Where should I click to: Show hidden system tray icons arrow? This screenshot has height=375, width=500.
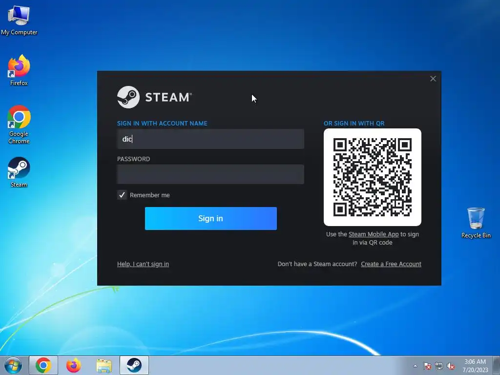(415, 366)
